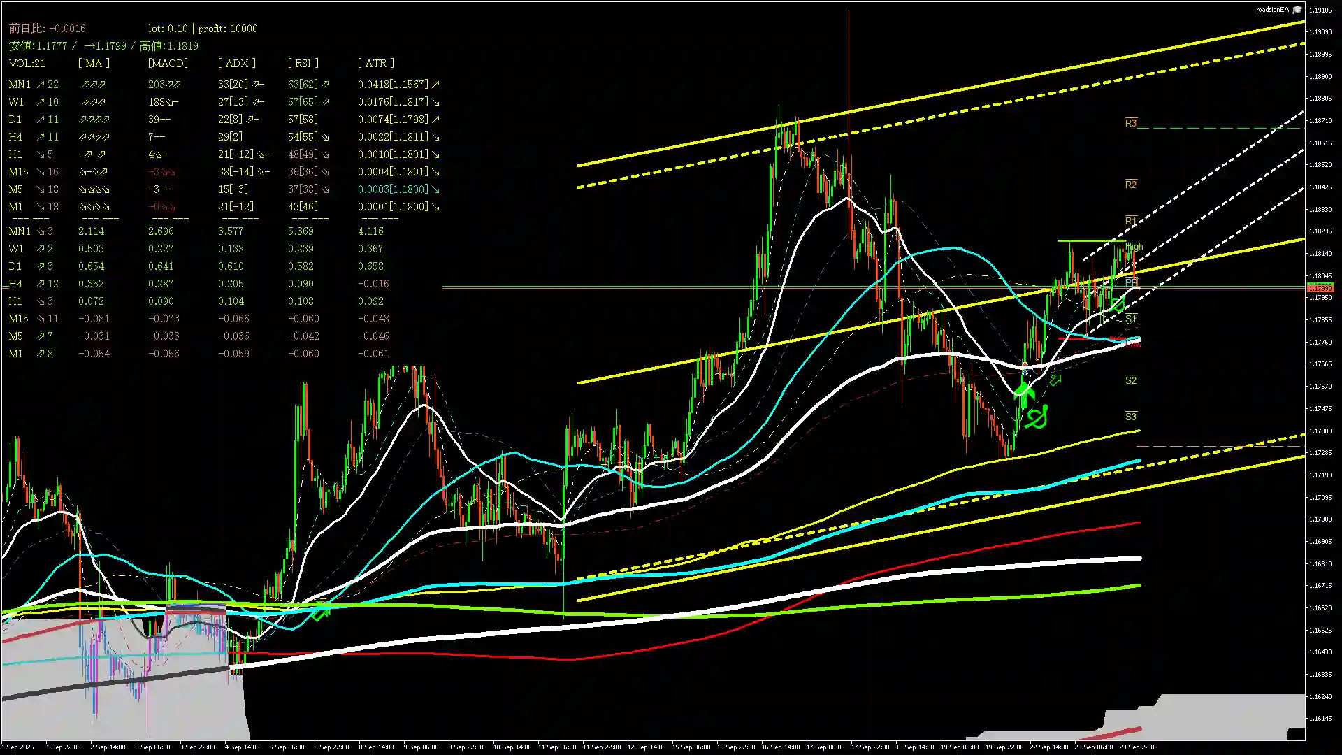
Task: Select the R2 pivot resistance label
Action: click(1131, 185)
